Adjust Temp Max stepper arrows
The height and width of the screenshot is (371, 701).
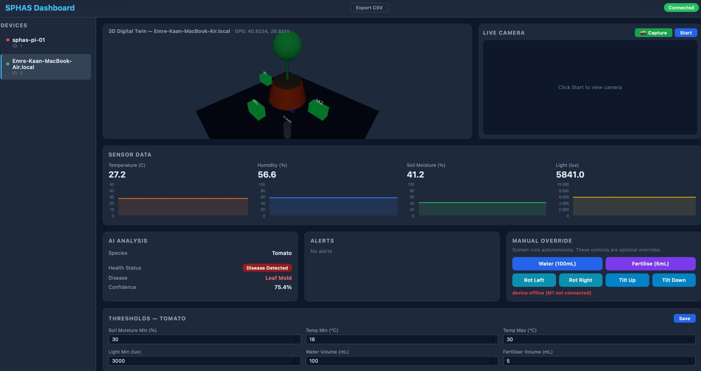(690, 339)
